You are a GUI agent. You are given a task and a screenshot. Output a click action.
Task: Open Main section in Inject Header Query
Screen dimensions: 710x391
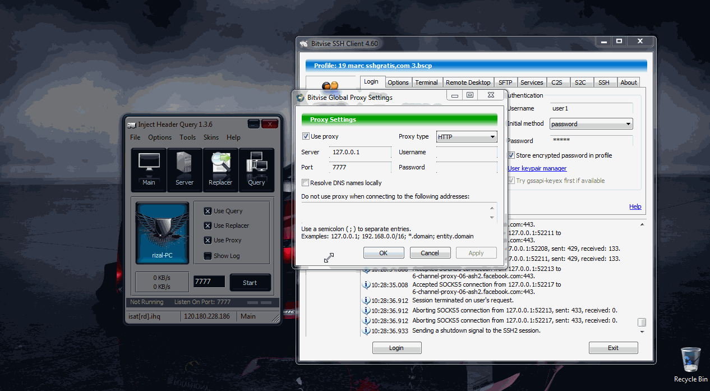click(149, 170)
